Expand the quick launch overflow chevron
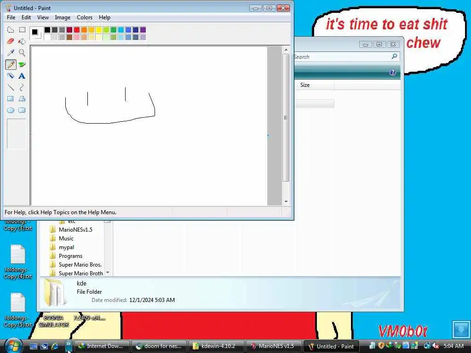This screenshot has width=471, height=353. pos(69,343)
